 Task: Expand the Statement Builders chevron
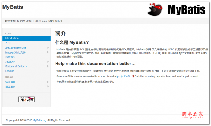[47, 66]
